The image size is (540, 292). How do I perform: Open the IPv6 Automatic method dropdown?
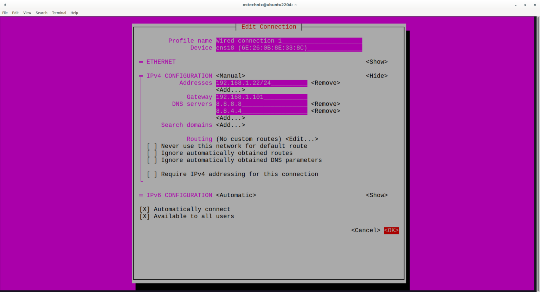[236, 195]
